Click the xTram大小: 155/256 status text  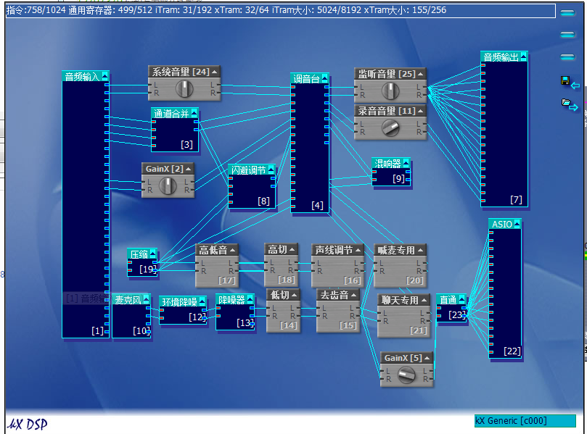pyautogui.click(x=405, y=10)
